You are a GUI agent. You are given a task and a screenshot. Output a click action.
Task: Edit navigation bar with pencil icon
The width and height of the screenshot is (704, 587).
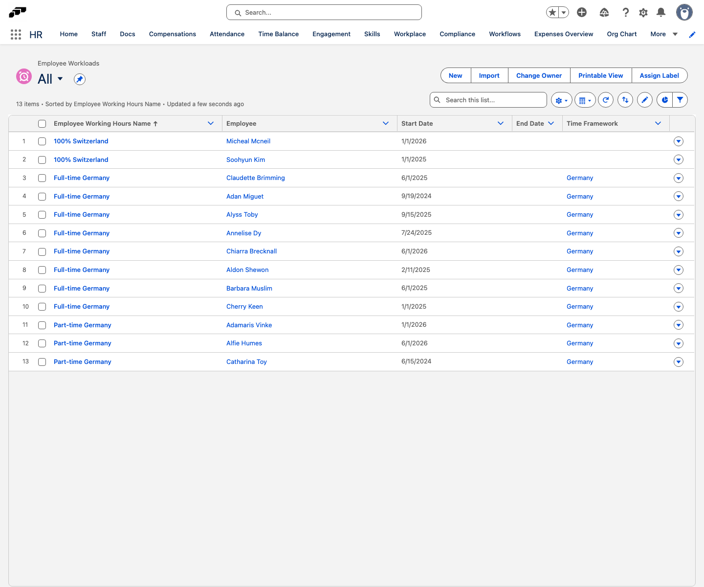[x=692, y=34]
